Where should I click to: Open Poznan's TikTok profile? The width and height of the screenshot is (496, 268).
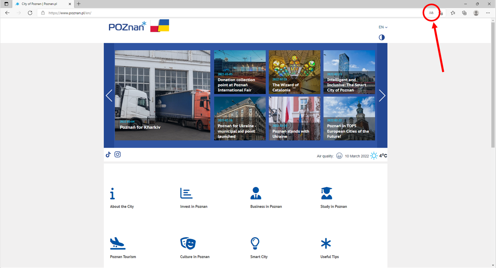pyautogui.click(x=108, y=154)
